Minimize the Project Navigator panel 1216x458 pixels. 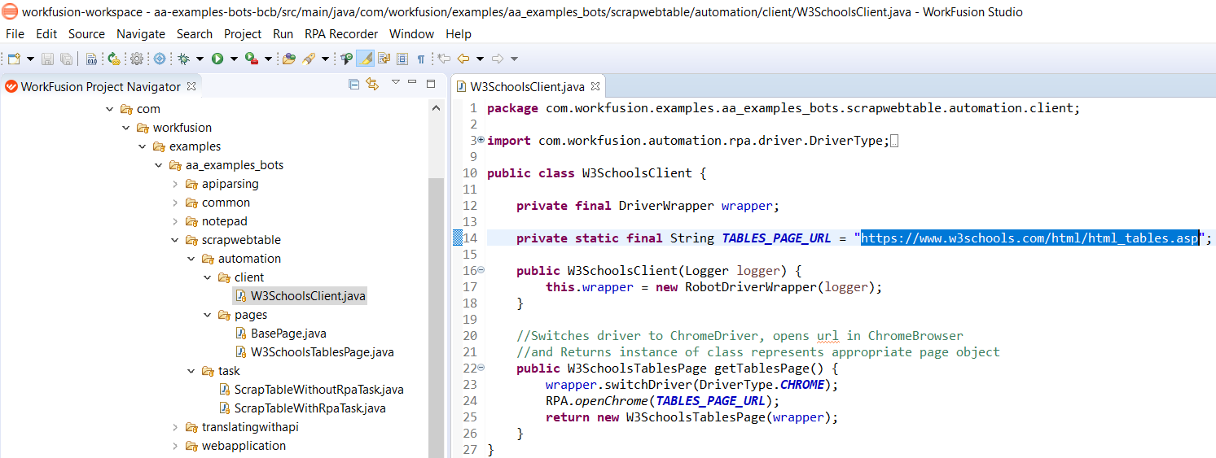click(x=414, y=82)
